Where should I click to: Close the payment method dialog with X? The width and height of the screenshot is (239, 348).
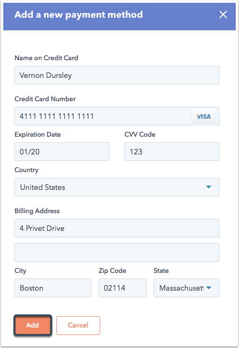pos(223,14)
